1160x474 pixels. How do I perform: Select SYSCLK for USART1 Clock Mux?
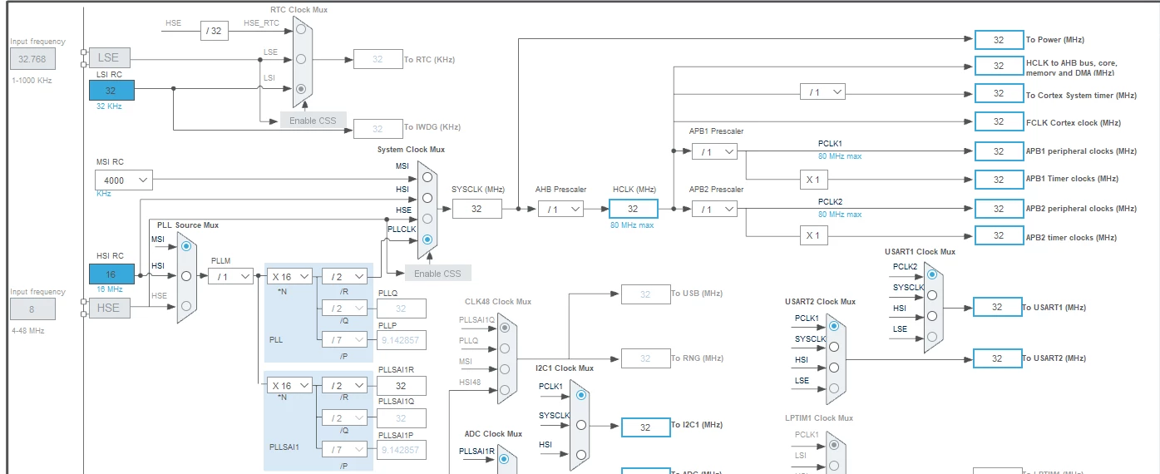(932, 294)
